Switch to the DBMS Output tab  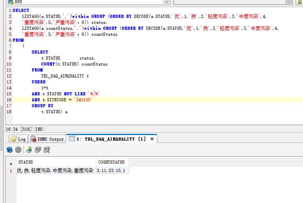47,139
